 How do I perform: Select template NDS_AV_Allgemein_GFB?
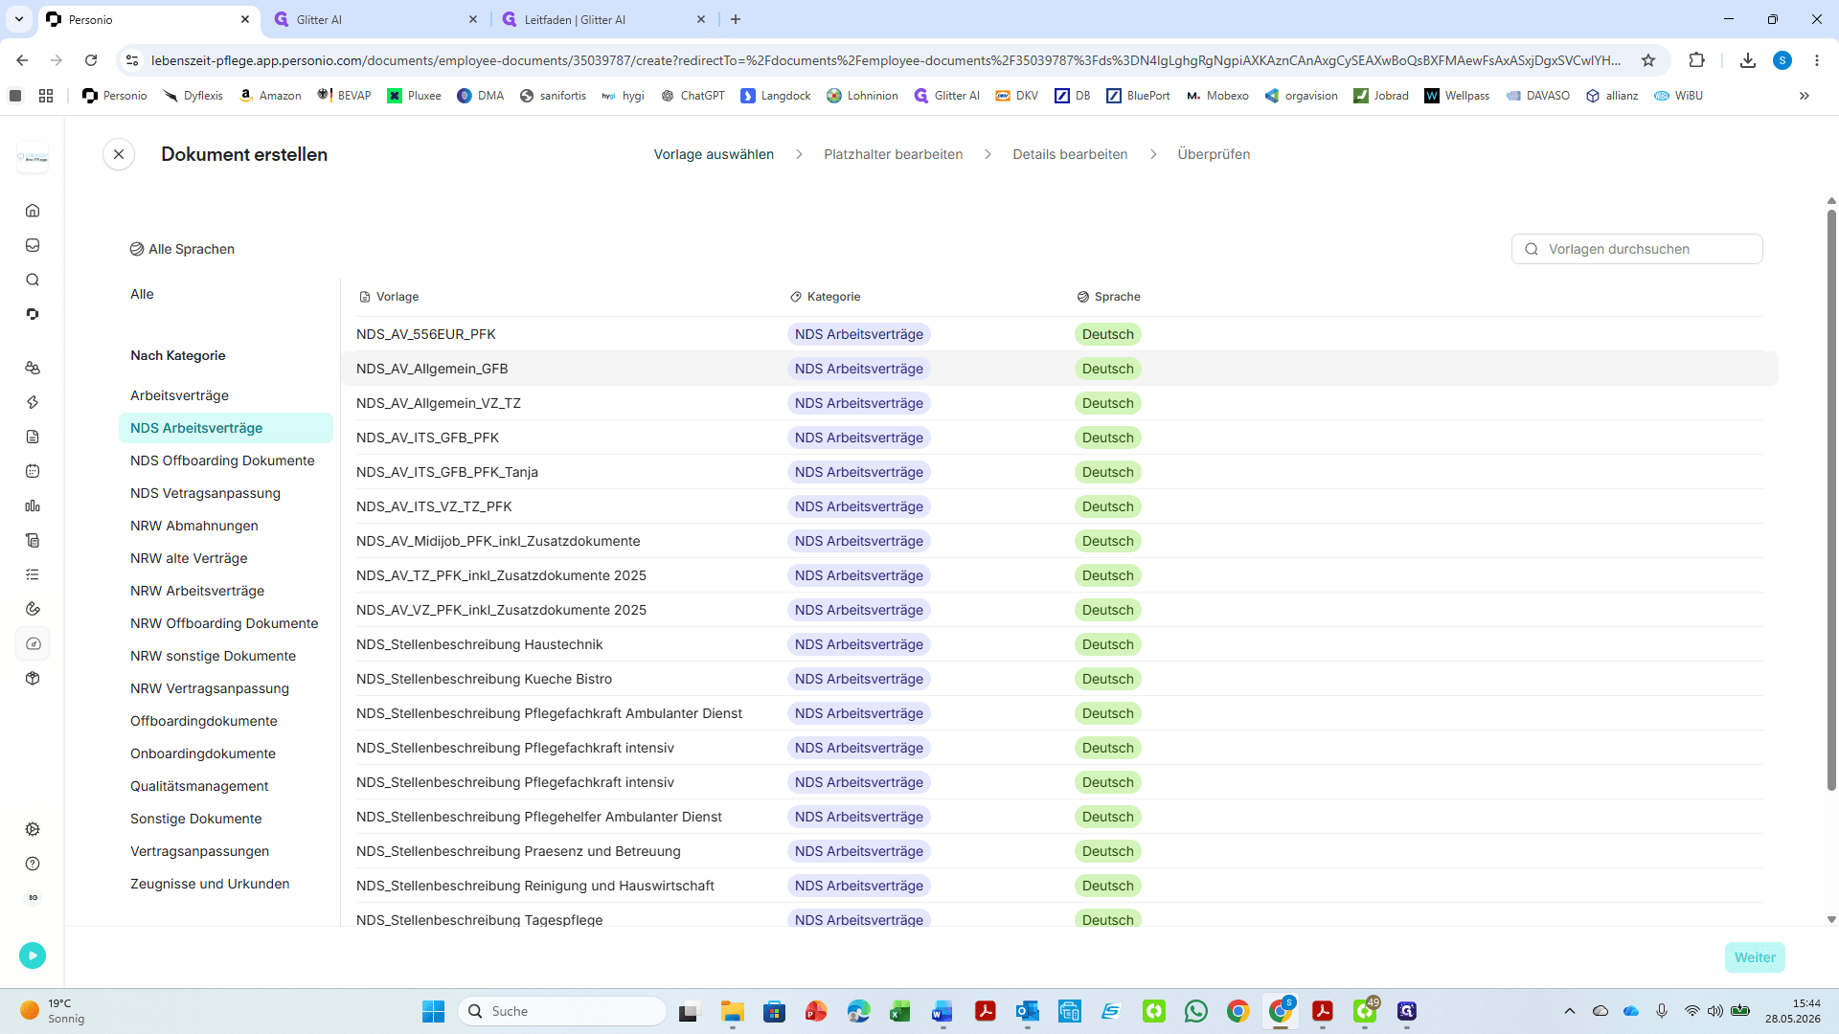click(1059, 369)
